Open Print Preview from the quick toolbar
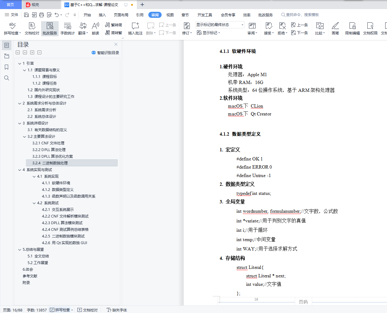This screenshot has height=313, width=387. 49,15
